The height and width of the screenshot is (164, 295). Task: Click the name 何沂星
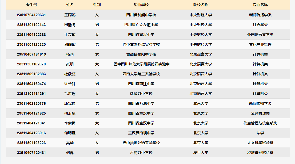click(x=70, y=113)
